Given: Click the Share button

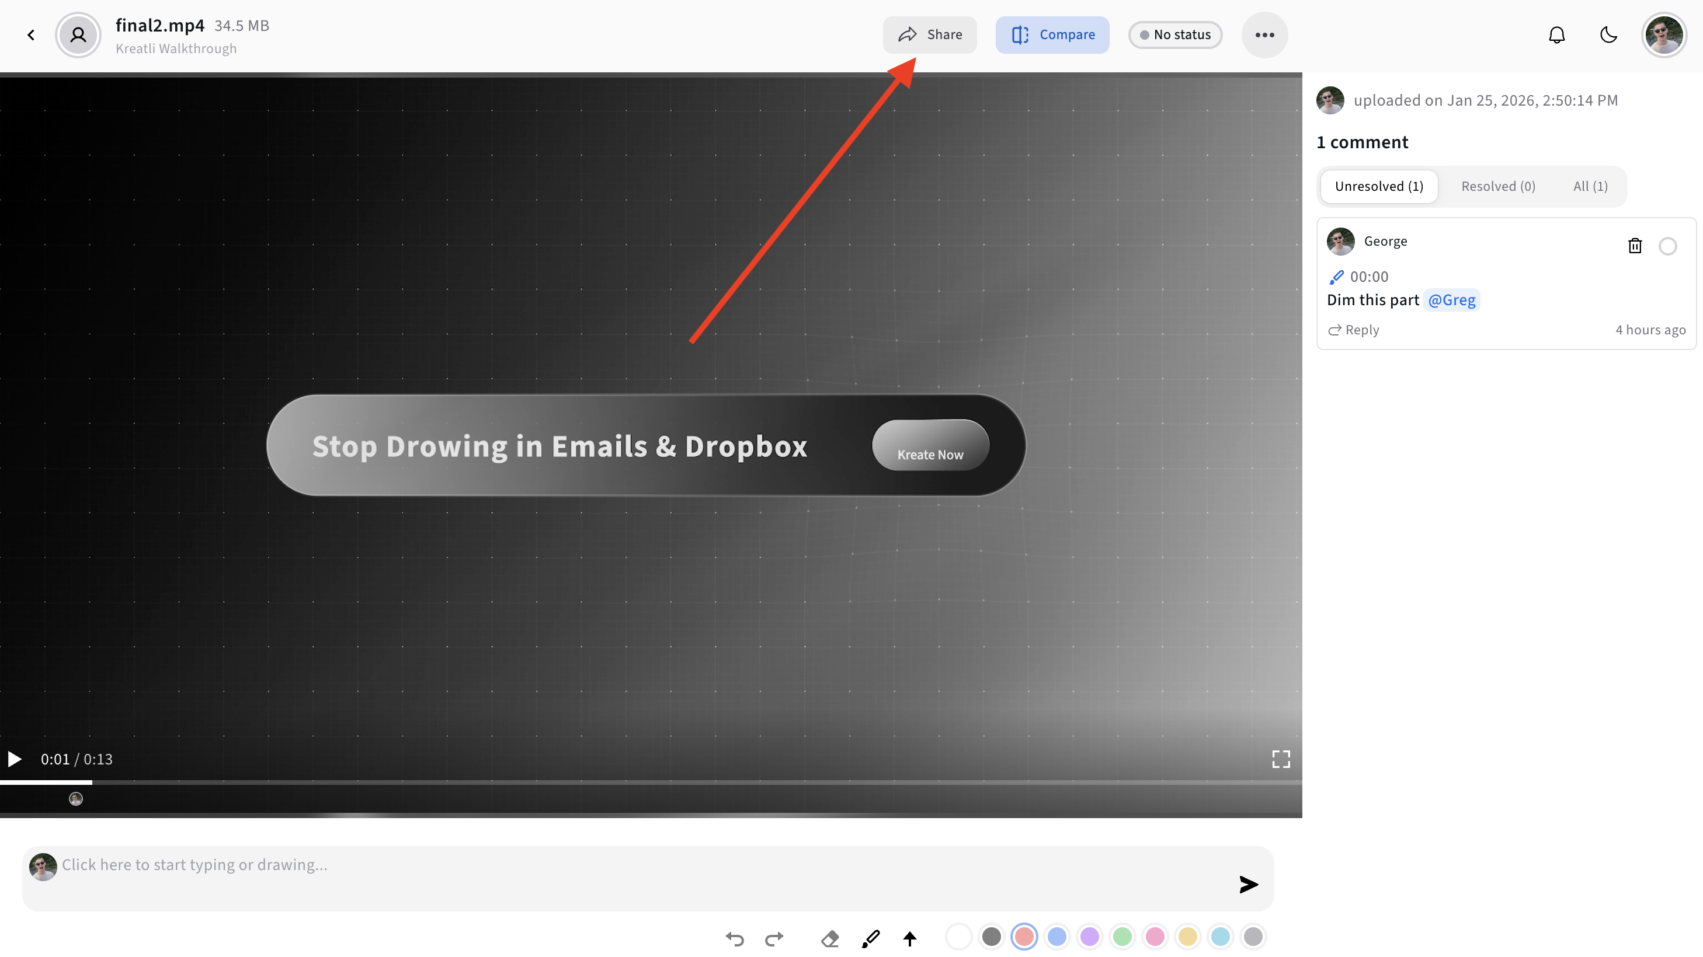Looking at the screenshot, I should (930, 35).
